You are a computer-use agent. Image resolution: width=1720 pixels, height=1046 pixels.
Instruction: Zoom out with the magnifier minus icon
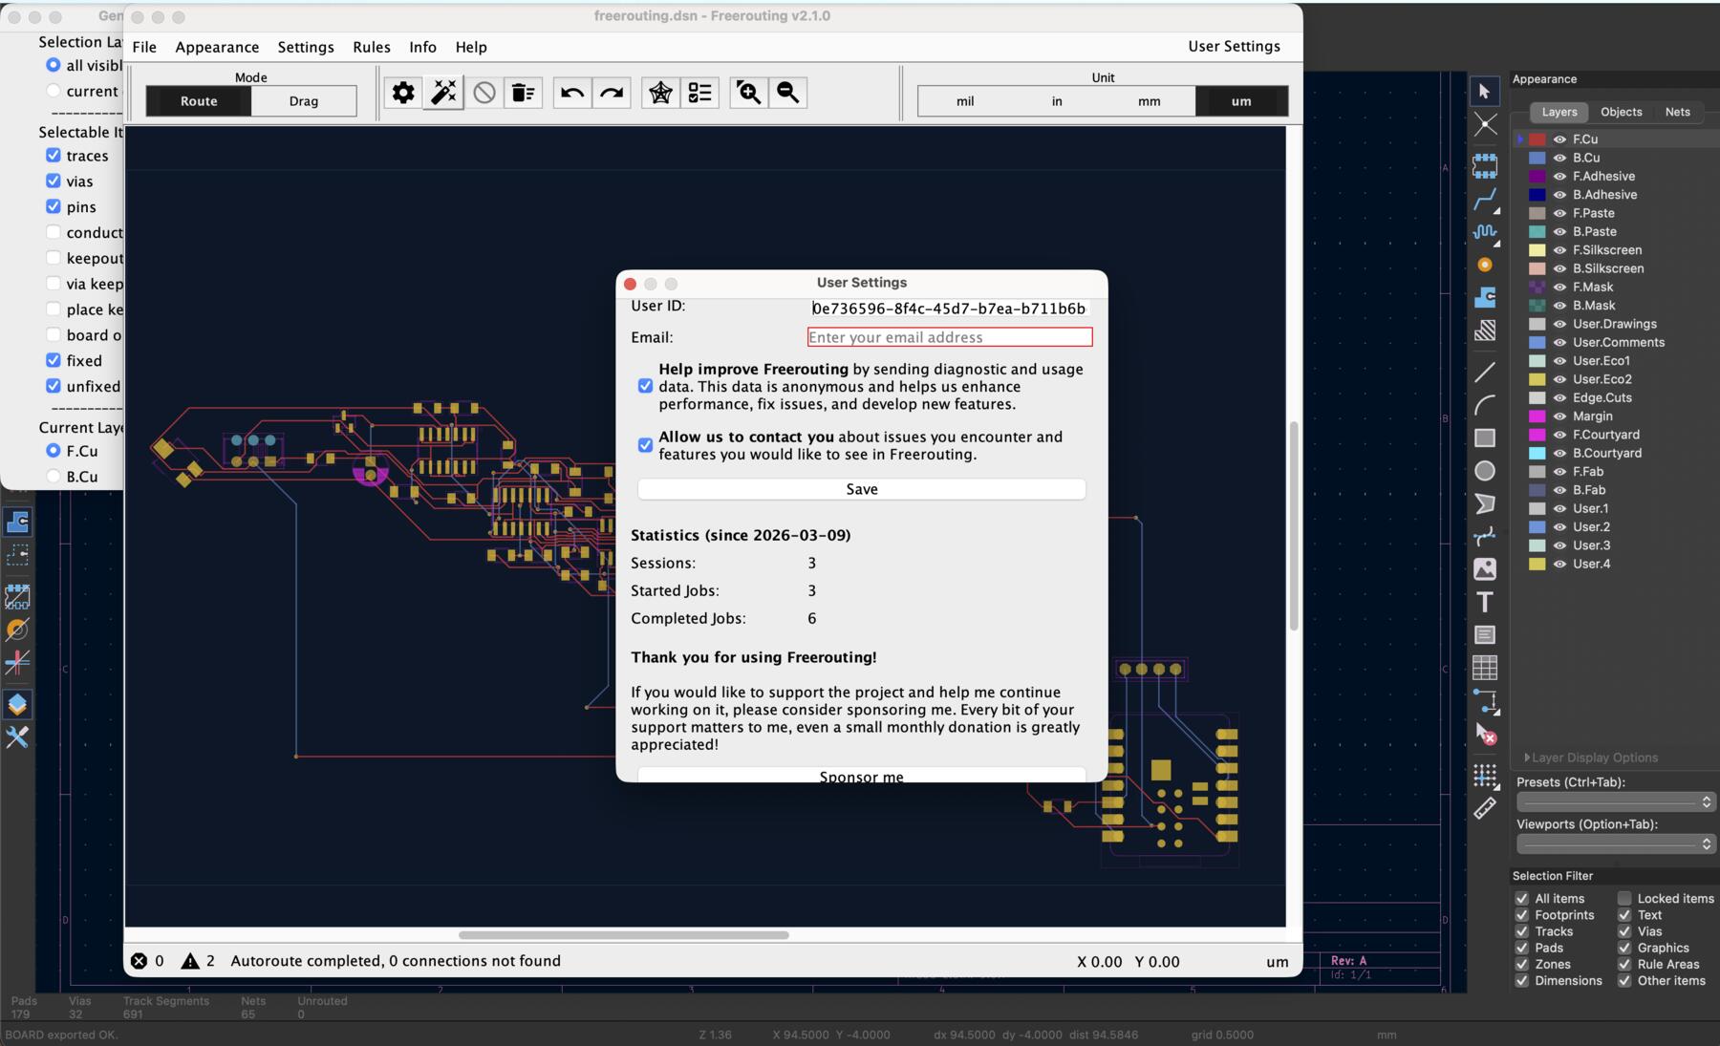pyautogui.click(x=788, y=93)
